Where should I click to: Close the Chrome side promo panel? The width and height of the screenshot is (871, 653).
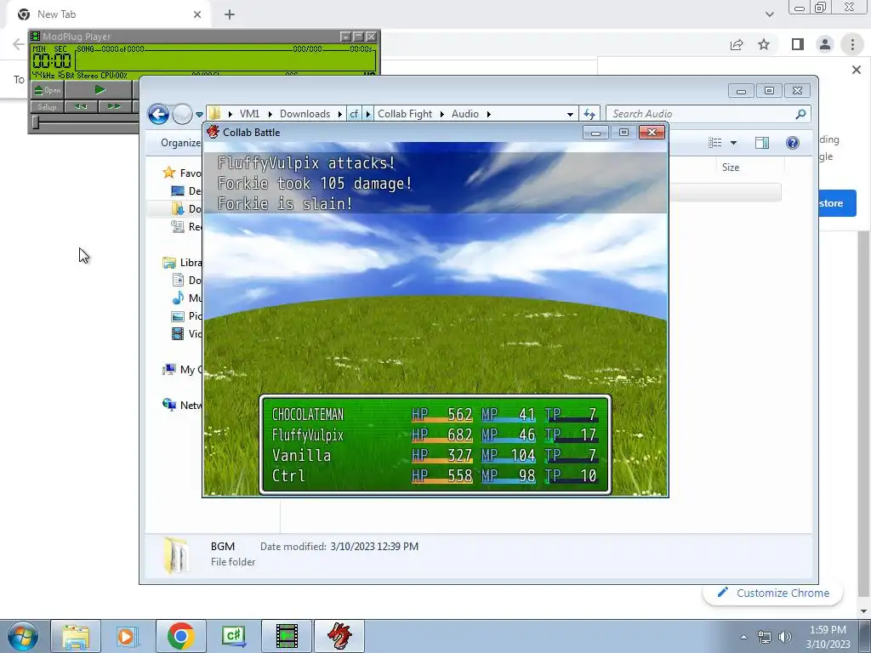click(x=856, y=70)
